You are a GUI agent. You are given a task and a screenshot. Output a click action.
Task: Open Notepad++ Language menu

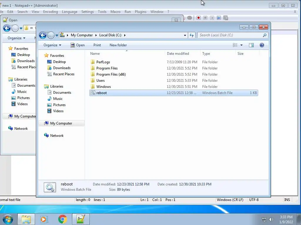(x=69, y=12)
